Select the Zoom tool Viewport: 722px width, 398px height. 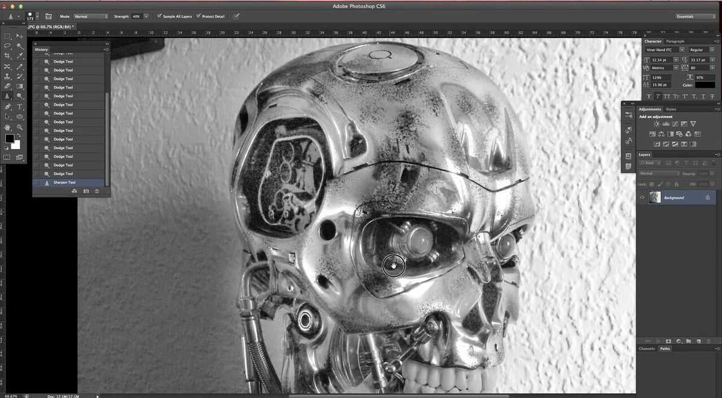(x=20, y=127)
